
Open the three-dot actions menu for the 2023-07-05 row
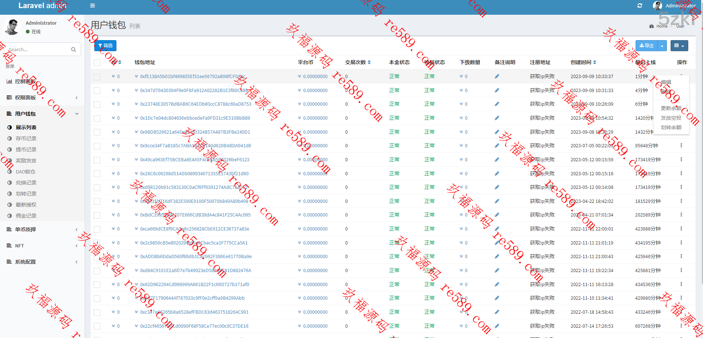click(x=681, y=145)
